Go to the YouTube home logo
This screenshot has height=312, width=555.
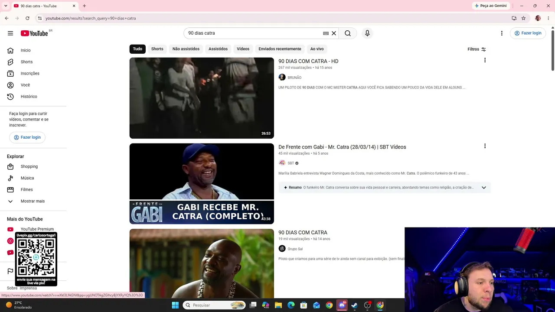pos(34,33)
